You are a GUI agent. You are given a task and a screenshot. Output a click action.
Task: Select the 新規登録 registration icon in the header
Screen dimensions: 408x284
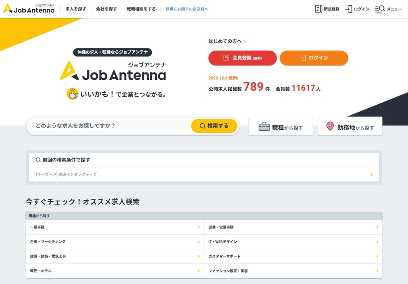[x=318, y=9]
